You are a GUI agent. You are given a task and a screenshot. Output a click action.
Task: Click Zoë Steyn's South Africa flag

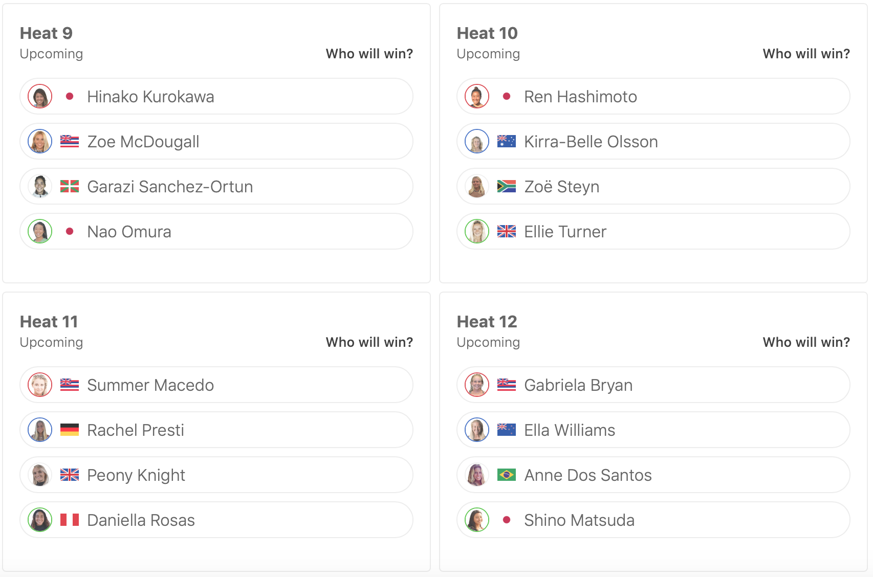(507, 187)
